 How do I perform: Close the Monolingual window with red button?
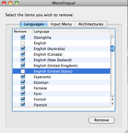click(4, 3)
